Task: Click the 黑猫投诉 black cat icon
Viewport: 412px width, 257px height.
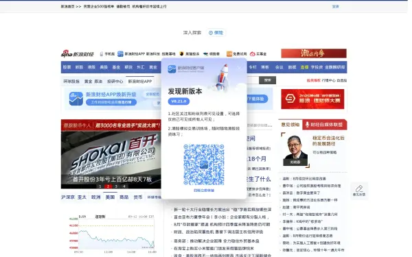Action: click(181, 53)
